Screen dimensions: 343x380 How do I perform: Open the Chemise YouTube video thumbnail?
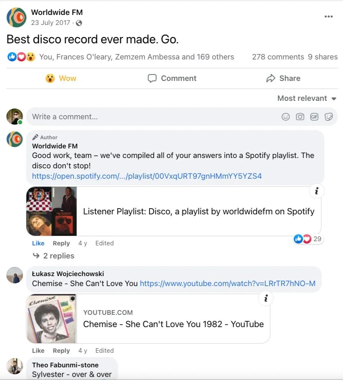(51, 319)
